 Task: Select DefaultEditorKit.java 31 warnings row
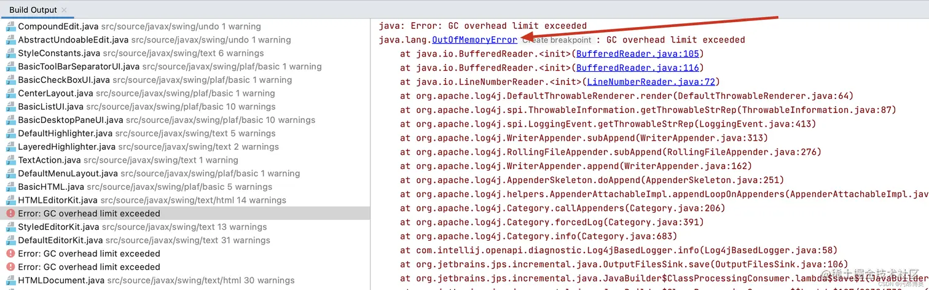click(x=186, y=240)
